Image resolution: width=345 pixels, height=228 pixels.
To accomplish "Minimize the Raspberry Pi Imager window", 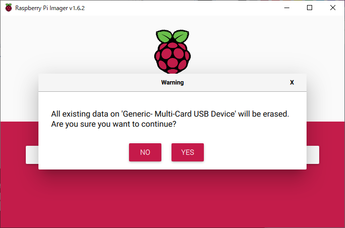I will [x=287, y=8].
